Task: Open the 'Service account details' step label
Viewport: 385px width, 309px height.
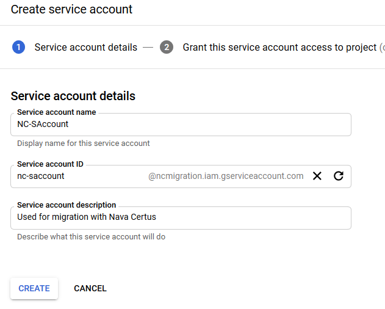Action: (x=85, y=47)
